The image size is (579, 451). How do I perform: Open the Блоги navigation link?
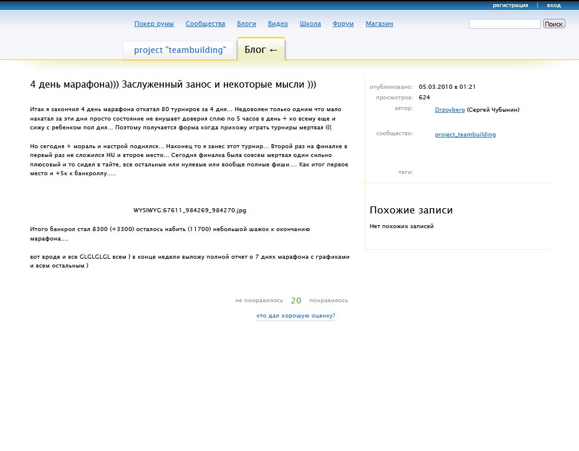246,24
